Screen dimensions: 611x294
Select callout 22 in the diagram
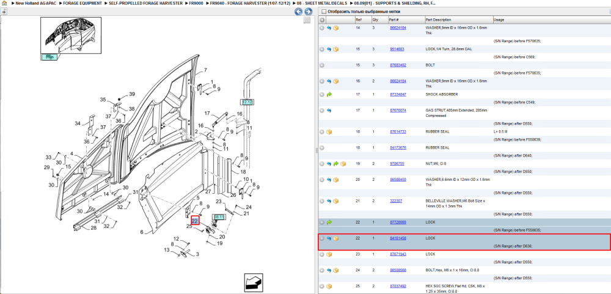pyautogui.click(x=196, y=221)
